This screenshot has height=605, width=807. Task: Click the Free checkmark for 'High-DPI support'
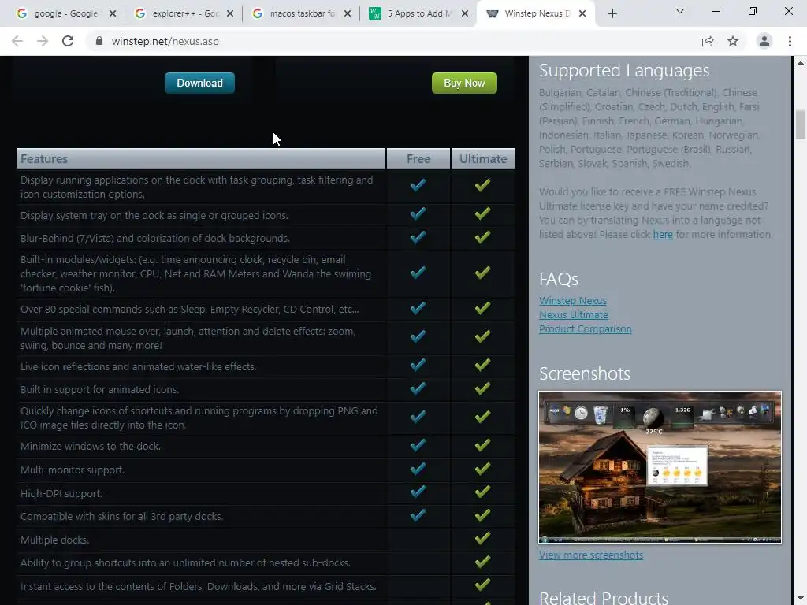pyautogui.click(x=418, y=492)
